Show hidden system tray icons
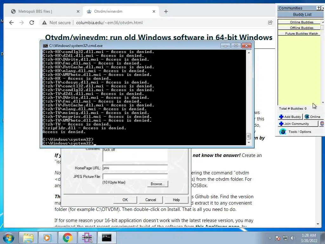Screen dimensions: 325x244 pyautogui.click(x=270, y=238)
